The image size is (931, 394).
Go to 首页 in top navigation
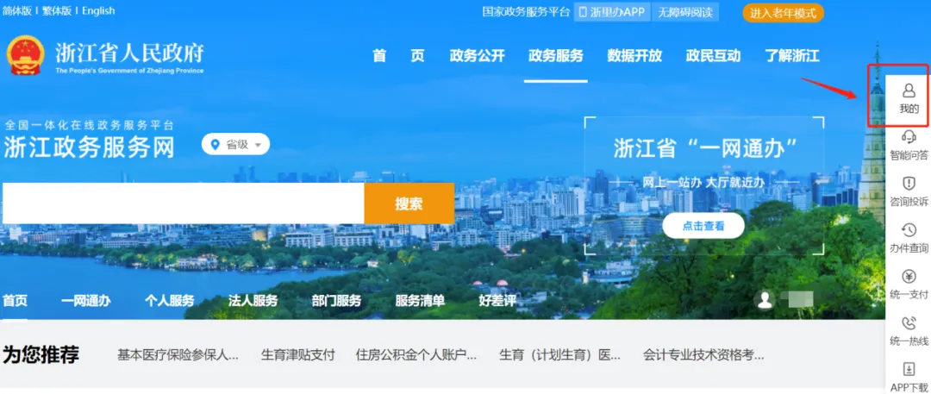[x=398, y=56]
